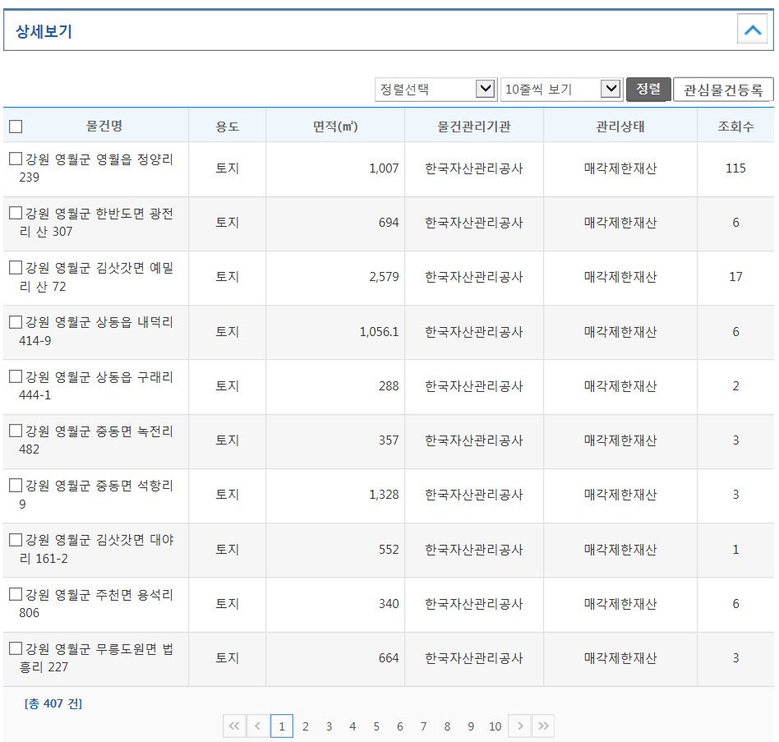Open the 강원 영월군 김삿갓면 대야리 161-2 listing
The image size is (779, 742).
click(x=96, y=549)
